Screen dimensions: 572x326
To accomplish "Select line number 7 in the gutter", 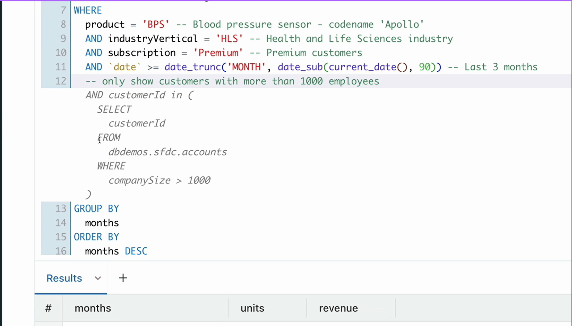I will coord(63,10).
